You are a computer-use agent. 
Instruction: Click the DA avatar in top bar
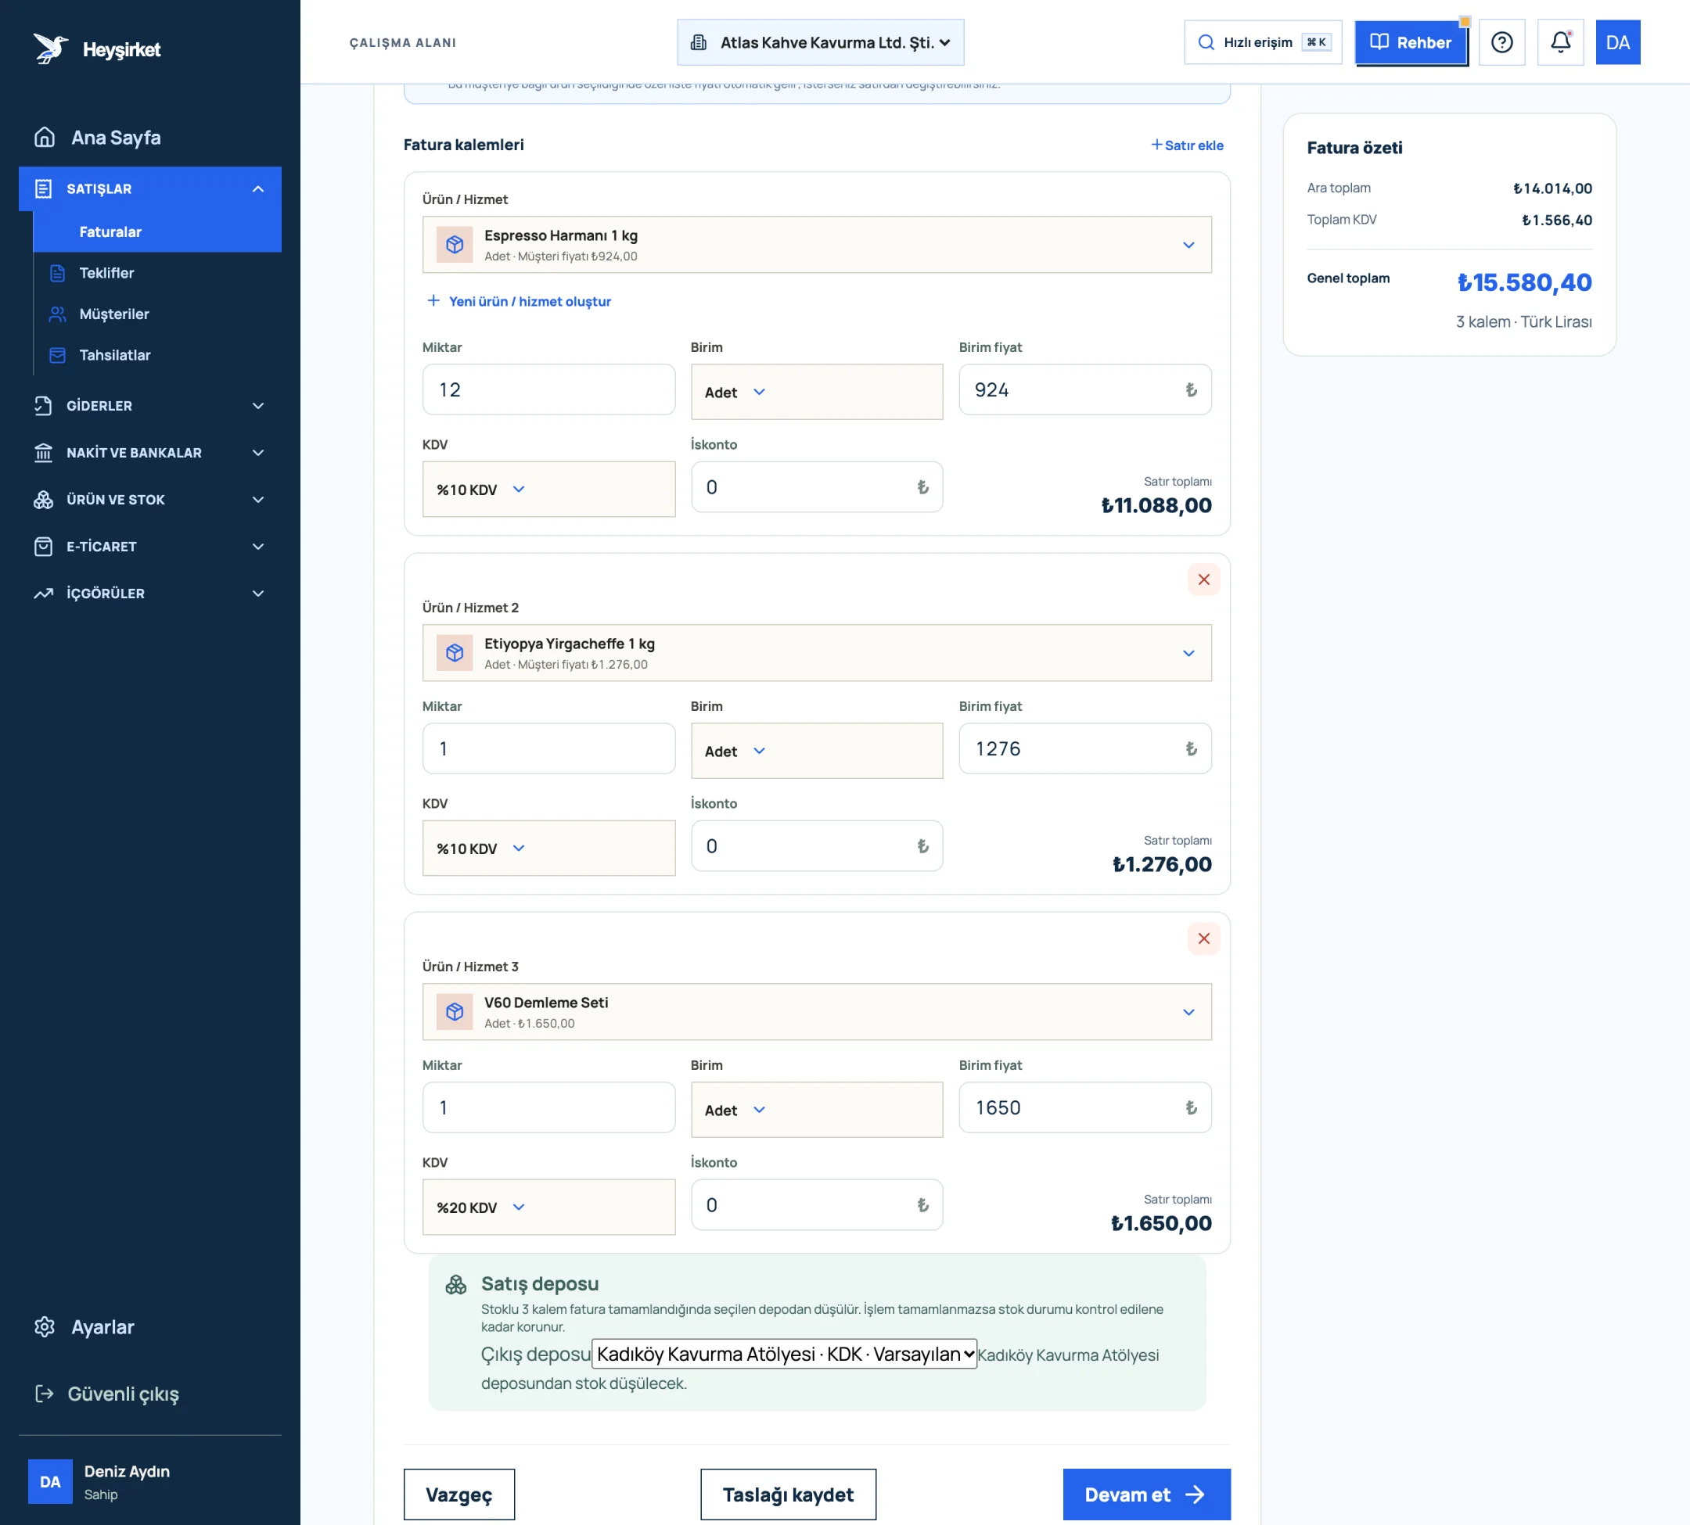click(x=1617, y=42)
